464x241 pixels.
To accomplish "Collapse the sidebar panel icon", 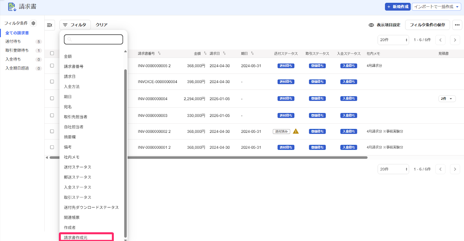I will [50, 25].
